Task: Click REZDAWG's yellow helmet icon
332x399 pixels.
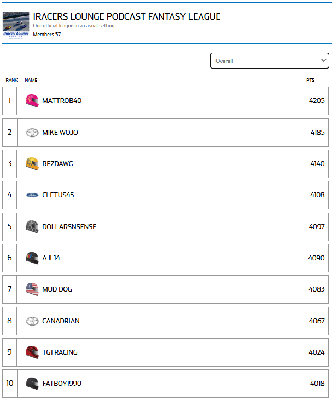Action: pos(32,164)
